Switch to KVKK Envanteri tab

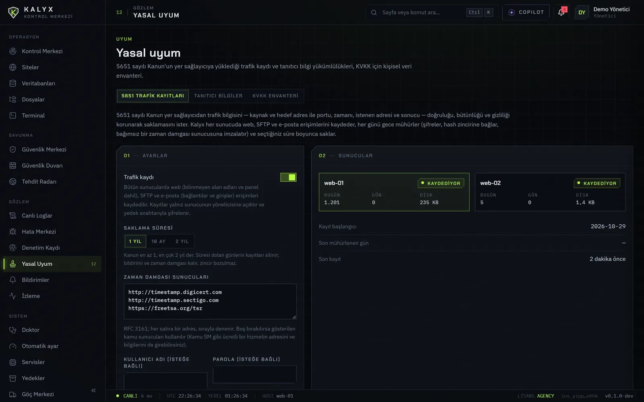click(x=275, y=96)
